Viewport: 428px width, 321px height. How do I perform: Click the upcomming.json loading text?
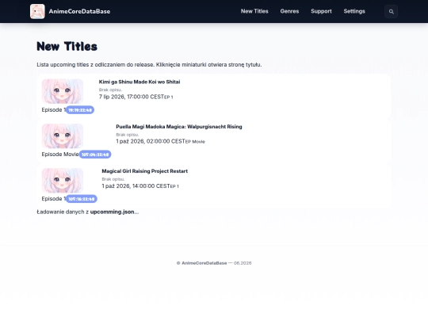pos(88,212)
